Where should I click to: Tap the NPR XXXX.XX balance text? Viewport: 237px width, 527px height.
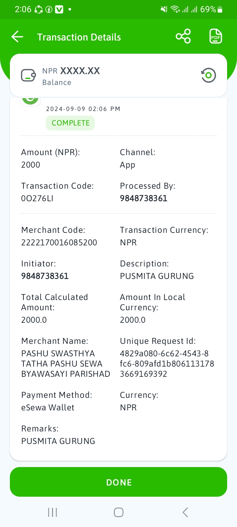(71, 71)
